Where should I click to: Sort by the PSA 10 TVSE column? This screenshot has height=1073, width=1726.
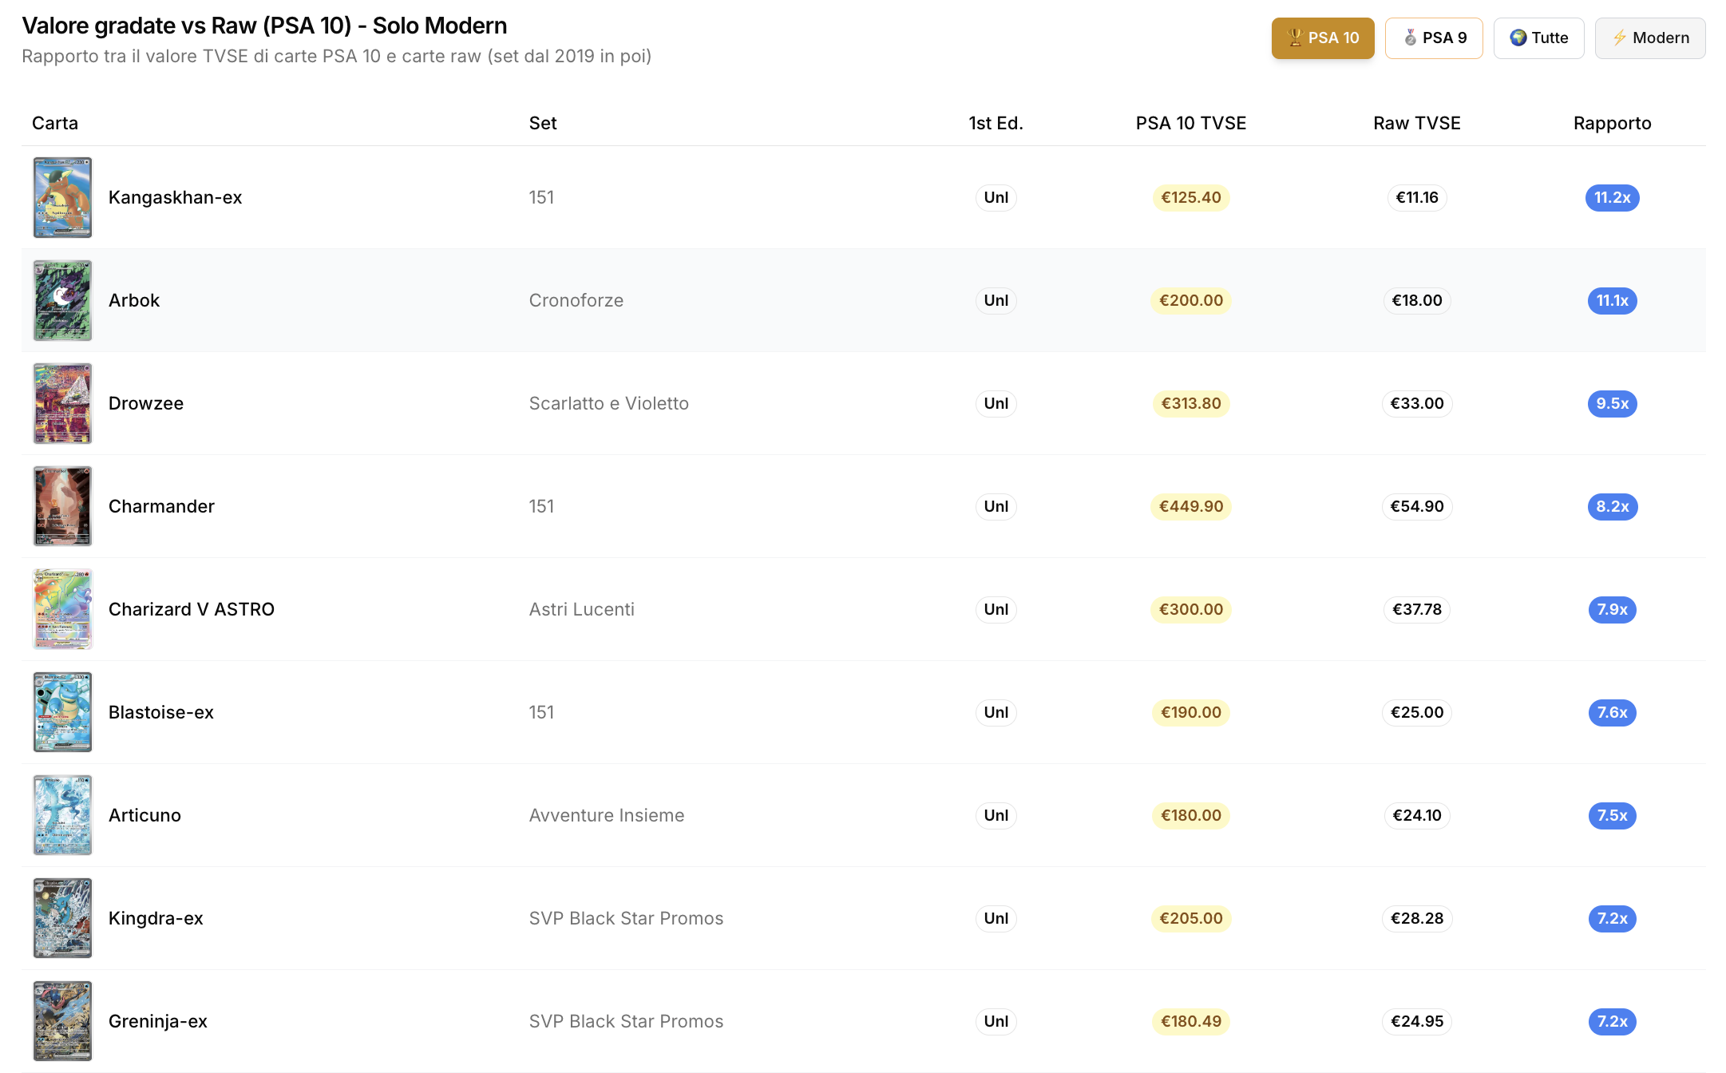[1190, 123]
